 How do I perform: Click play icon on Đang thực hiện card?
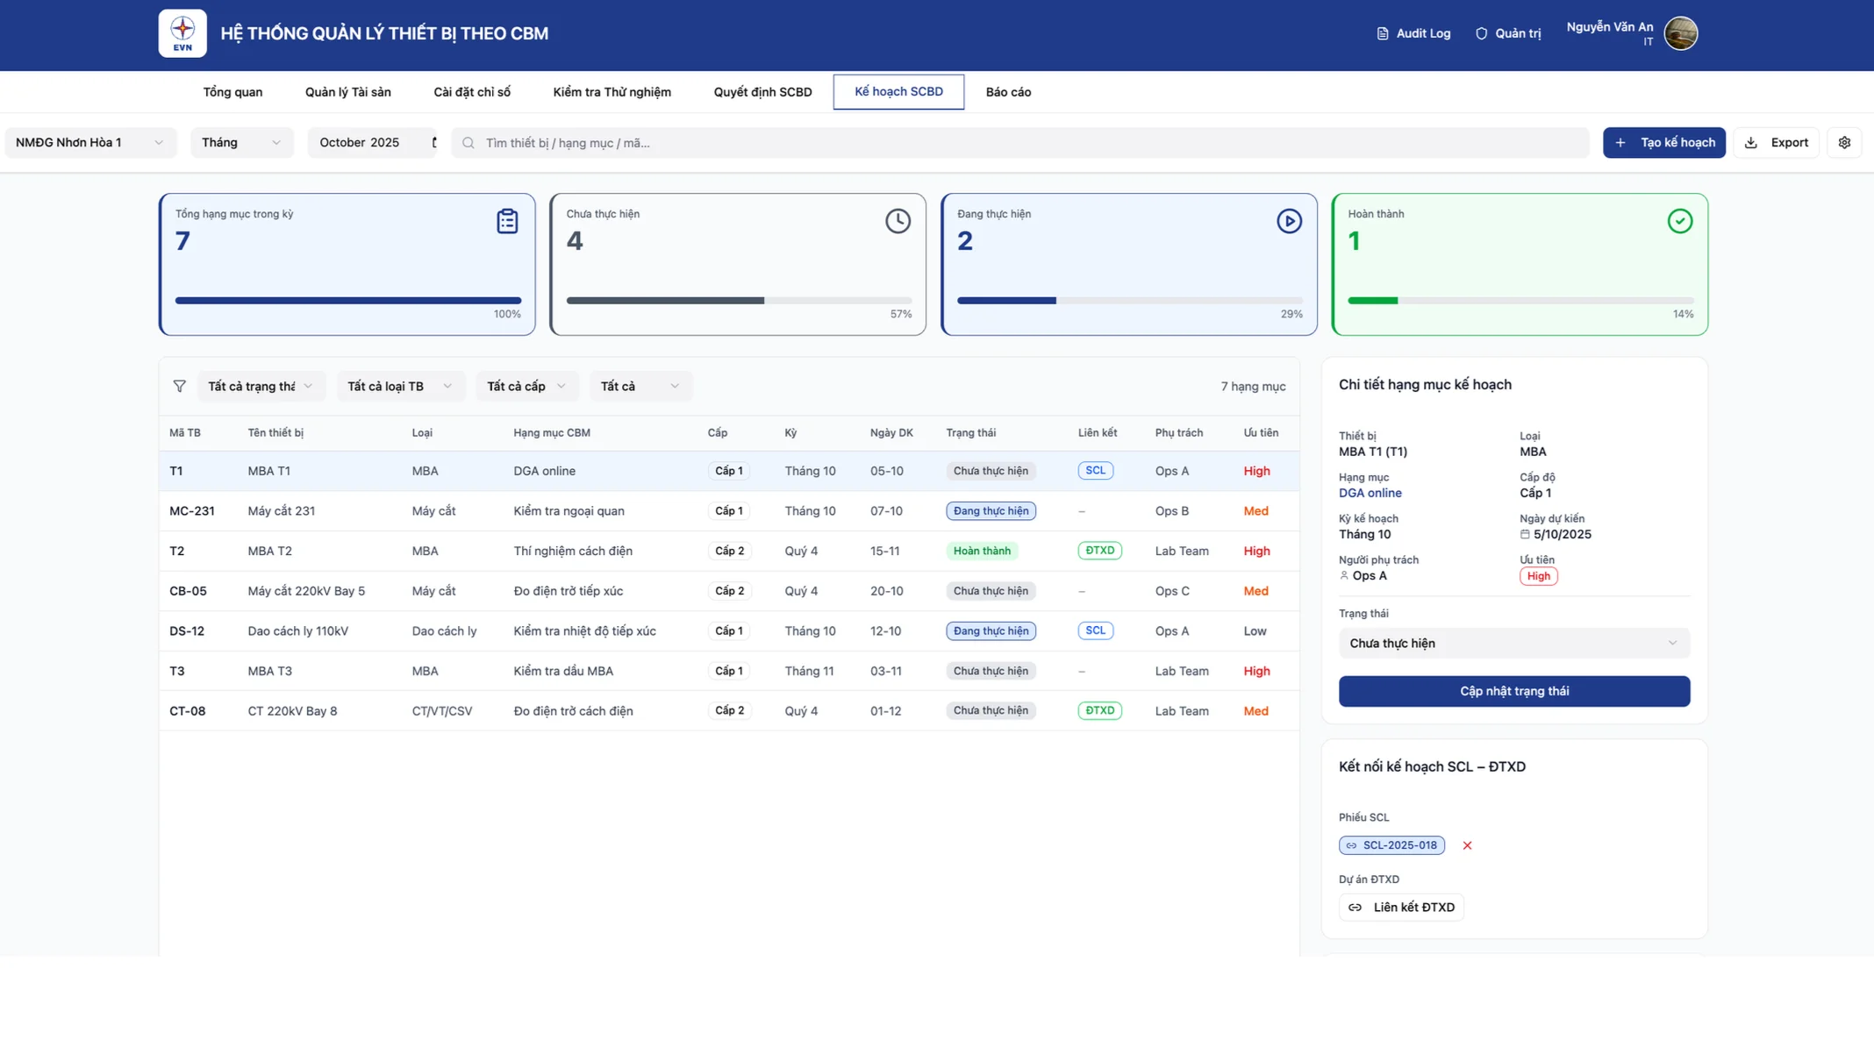tap(1289, 221)
